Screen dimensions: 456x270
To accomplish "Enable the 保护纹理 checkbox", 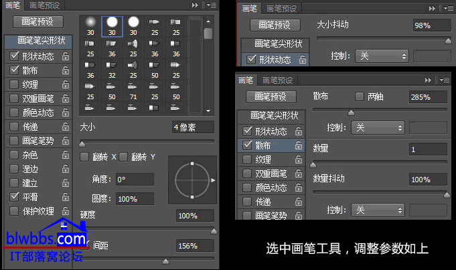I will [14, 211].
